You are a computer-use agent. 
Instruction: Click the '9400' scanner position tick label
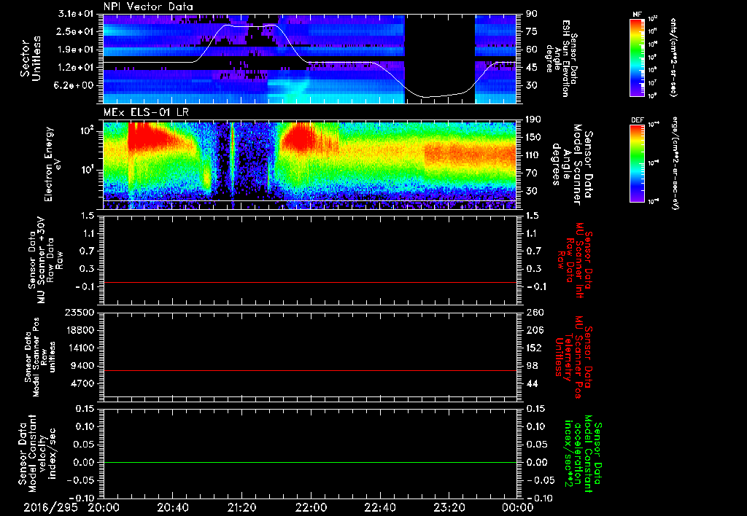(82, 366)
